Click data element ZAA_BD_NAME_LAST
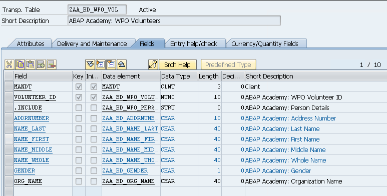The width and height of the screenshot is (387, 196). [130, 128]
